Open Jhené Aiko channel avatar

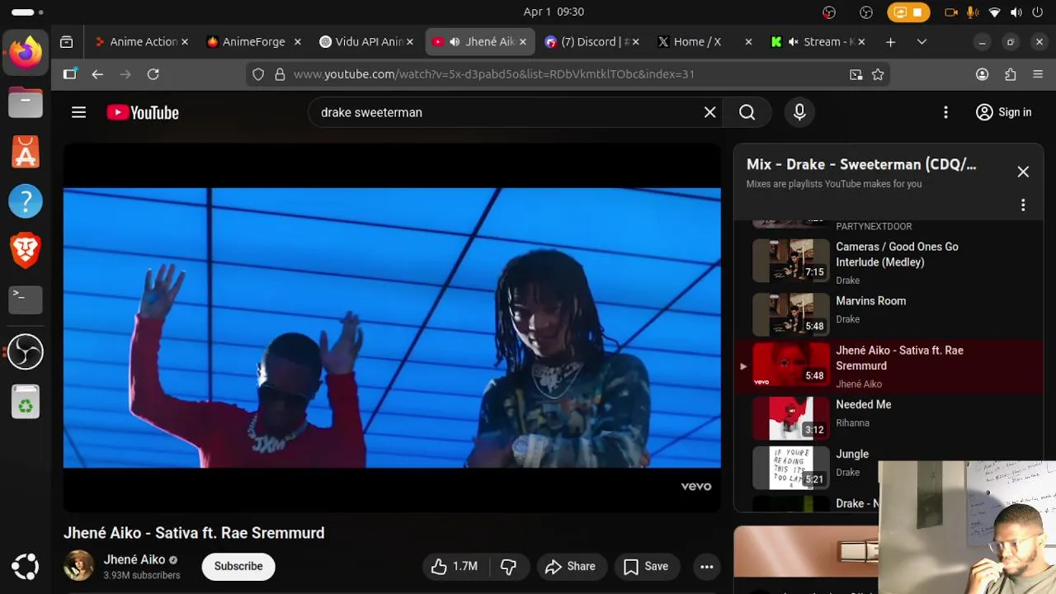point(79,566)
